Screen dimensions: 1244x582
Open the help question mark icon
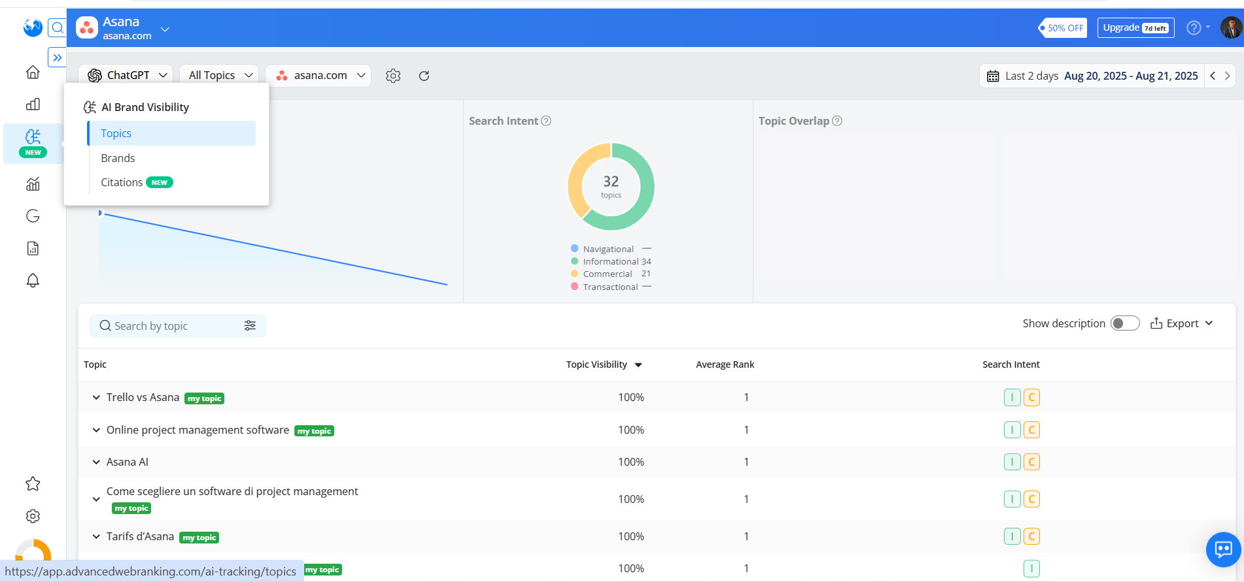1194,27
